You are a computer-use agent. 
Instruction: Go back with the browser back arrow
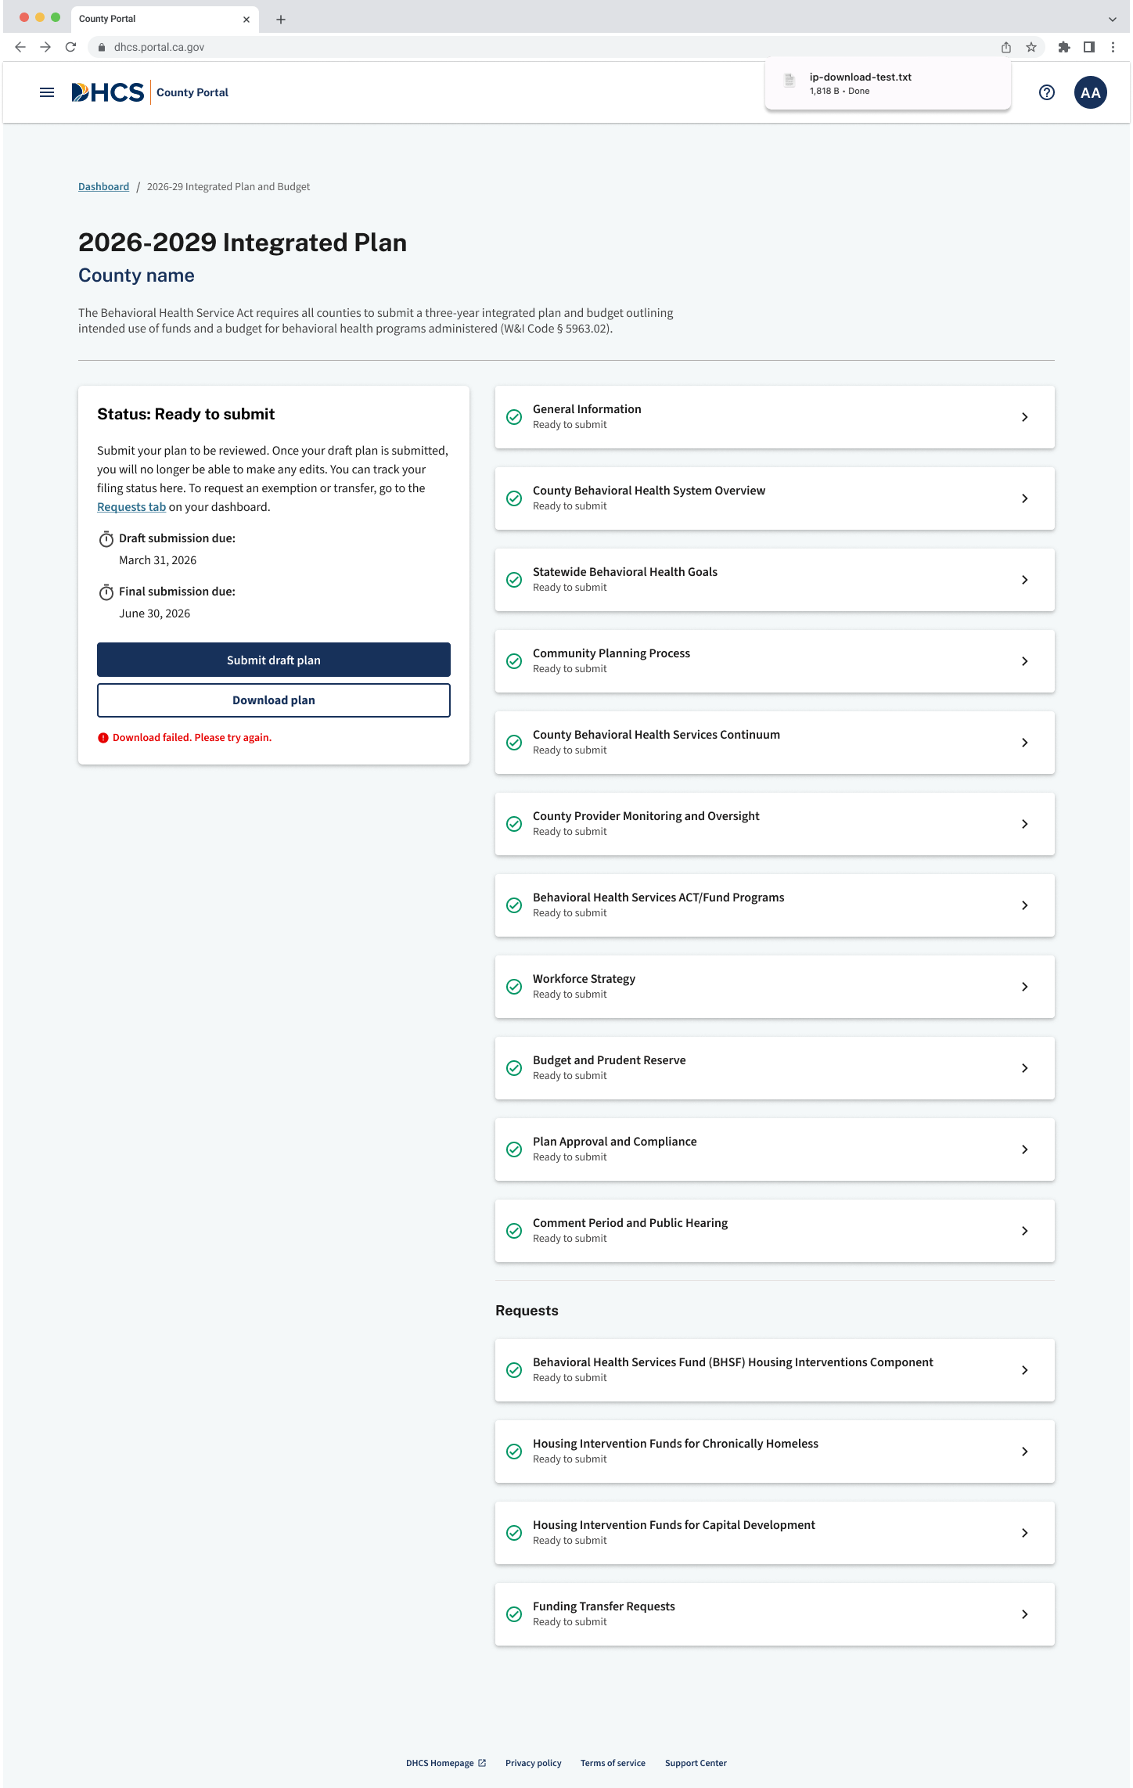click(x=20, y=47)
